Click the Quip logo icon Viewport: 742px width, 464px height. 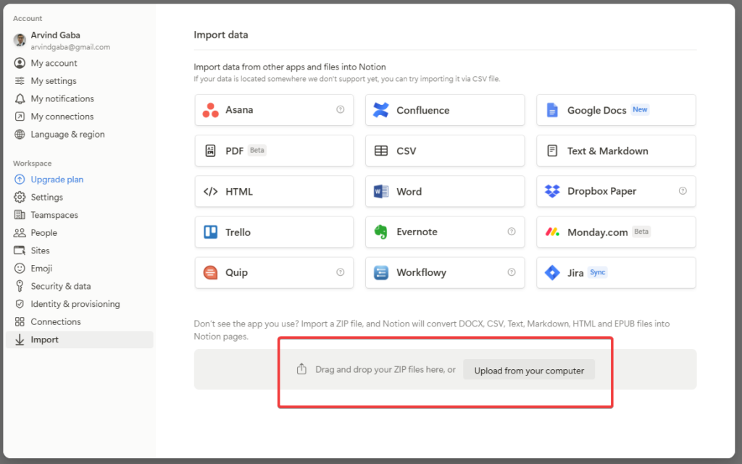click(x=211, y=273)
